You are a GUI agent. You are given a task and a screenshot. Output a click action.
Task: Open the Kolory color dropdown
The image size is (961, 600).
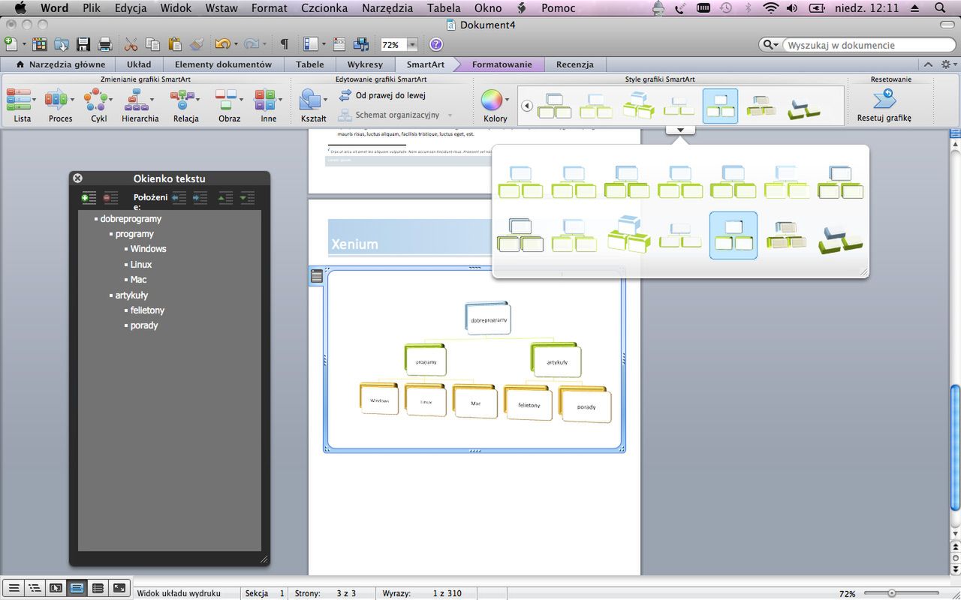pos(495,105)
